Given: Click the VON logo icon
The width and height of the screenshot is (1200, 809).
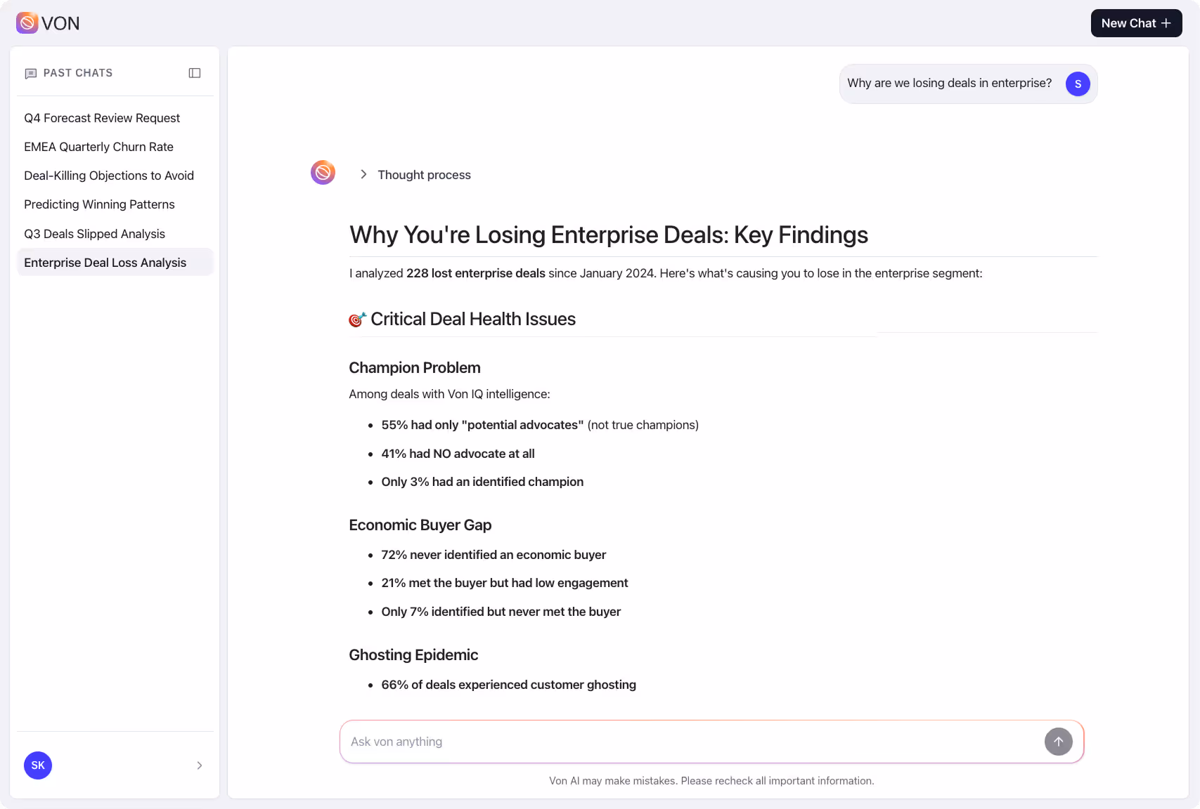Looking at the screenshot, I should [27, 22].
